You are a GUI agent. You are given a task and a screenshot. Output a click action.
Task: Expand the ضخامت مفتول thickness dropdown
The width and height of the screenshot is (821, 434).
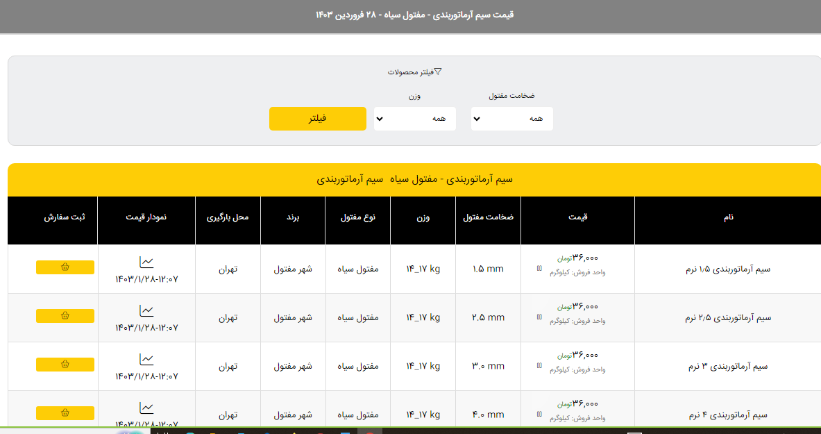pos(512,119)
